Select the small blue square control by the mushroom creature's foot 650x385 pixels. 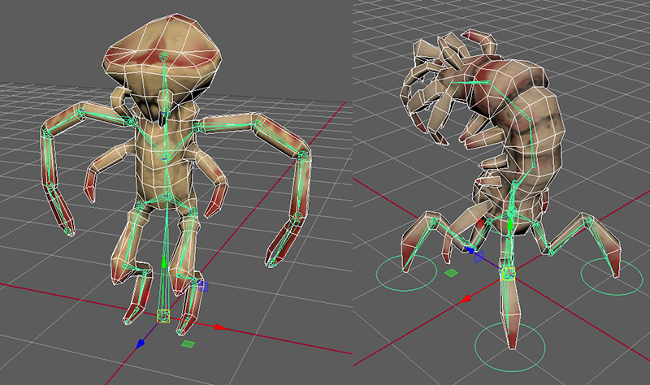coord(203,286)
